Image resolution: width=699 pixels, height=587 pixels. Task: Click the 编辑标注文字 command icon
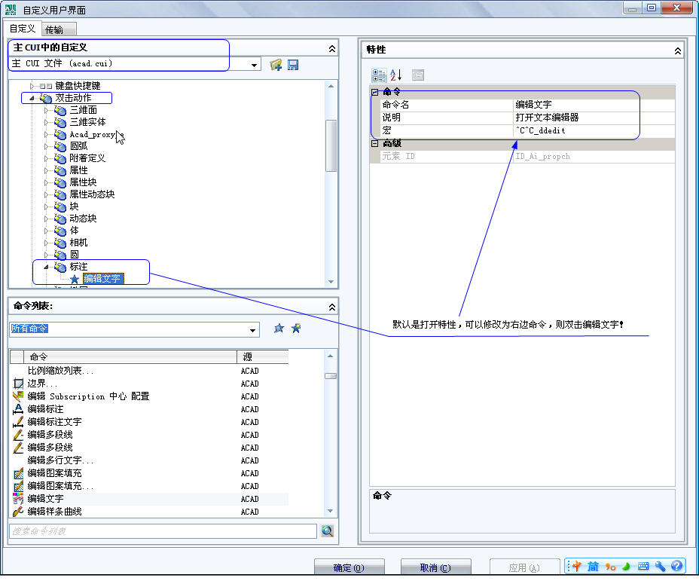18,422
